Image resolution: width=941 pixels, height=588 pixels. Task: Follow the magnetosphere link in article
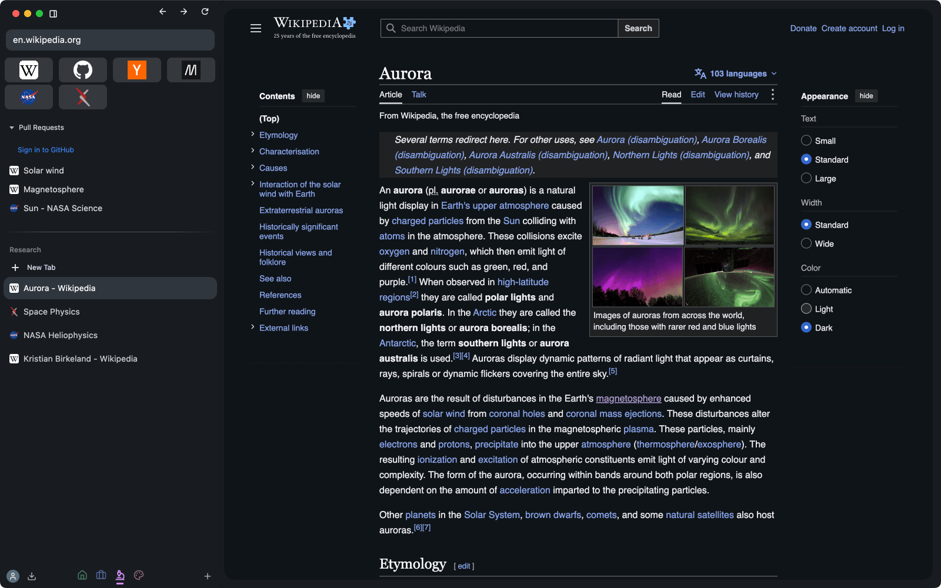point(629,399)
